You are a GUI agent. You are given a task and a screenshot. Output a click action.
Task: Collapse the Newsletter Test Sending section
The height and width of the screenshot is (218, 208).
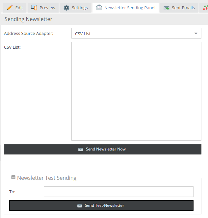(13, 177)
